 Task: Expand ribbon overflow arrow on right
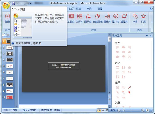[x=152, y=22]
